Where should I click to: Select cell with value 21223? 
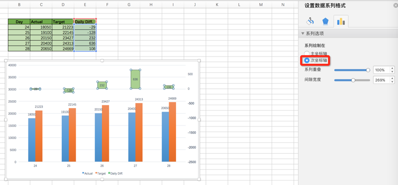[x=63, y=27]
